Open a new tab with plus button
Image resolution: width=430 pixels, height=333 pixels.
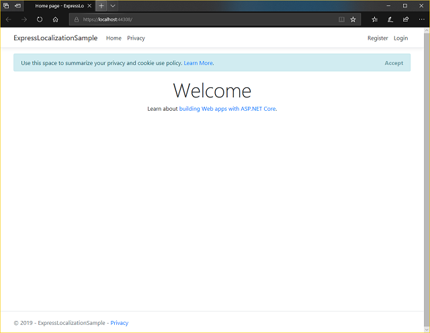coord(101,5)
